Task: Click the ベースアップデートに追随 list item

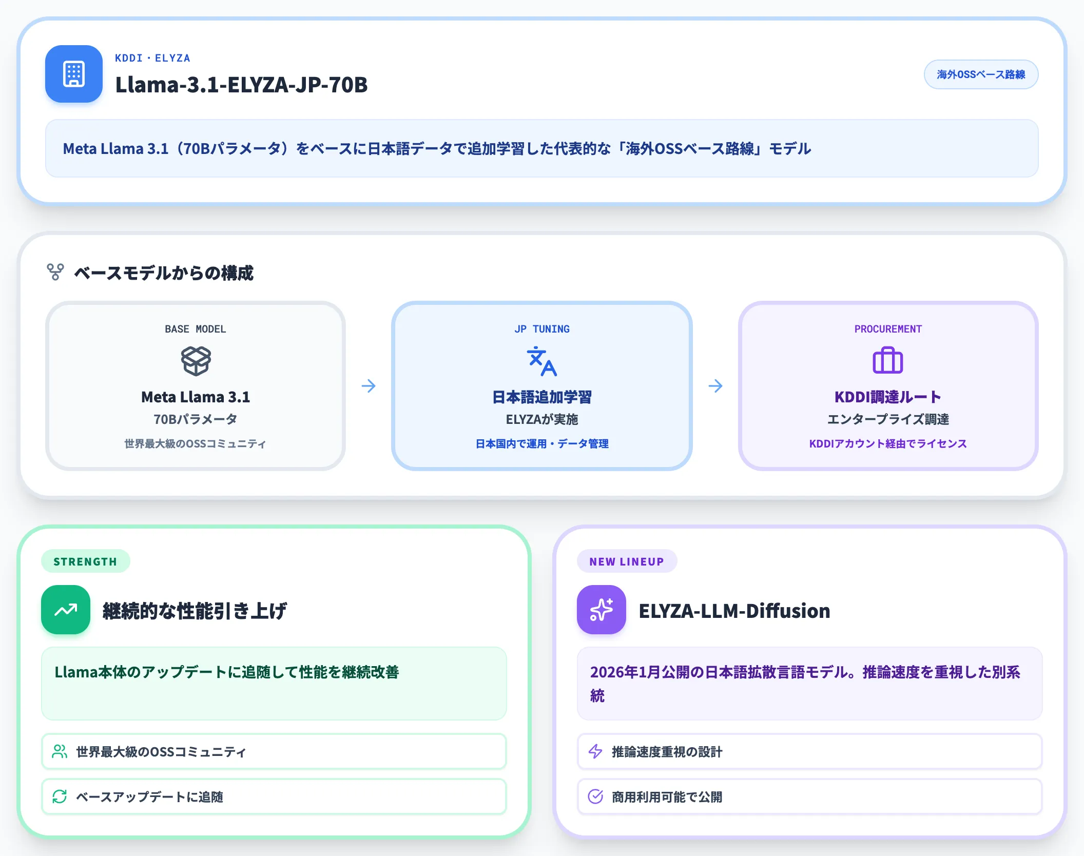Action: click(x=274, y=796)
